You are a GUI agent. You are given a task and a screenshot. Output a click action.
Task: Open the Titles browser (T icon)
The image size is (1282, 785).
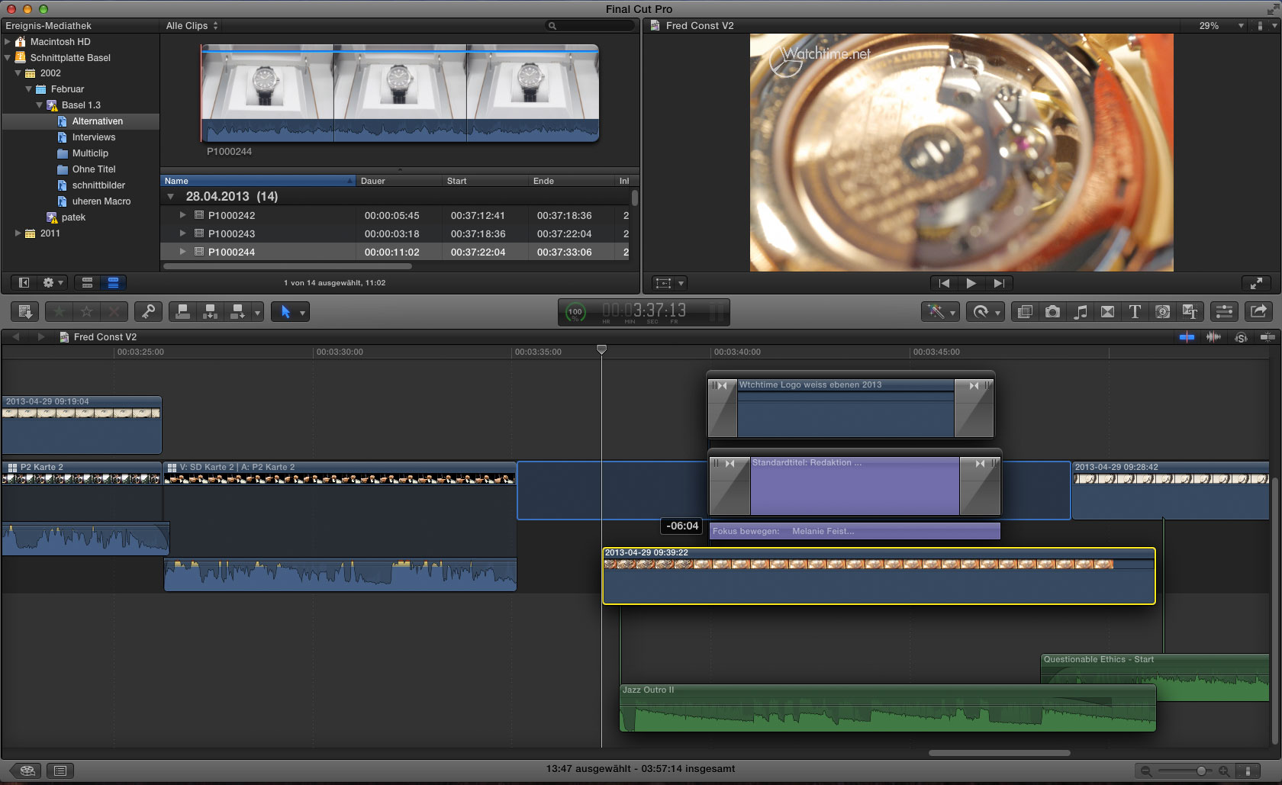pos(1135,311)
